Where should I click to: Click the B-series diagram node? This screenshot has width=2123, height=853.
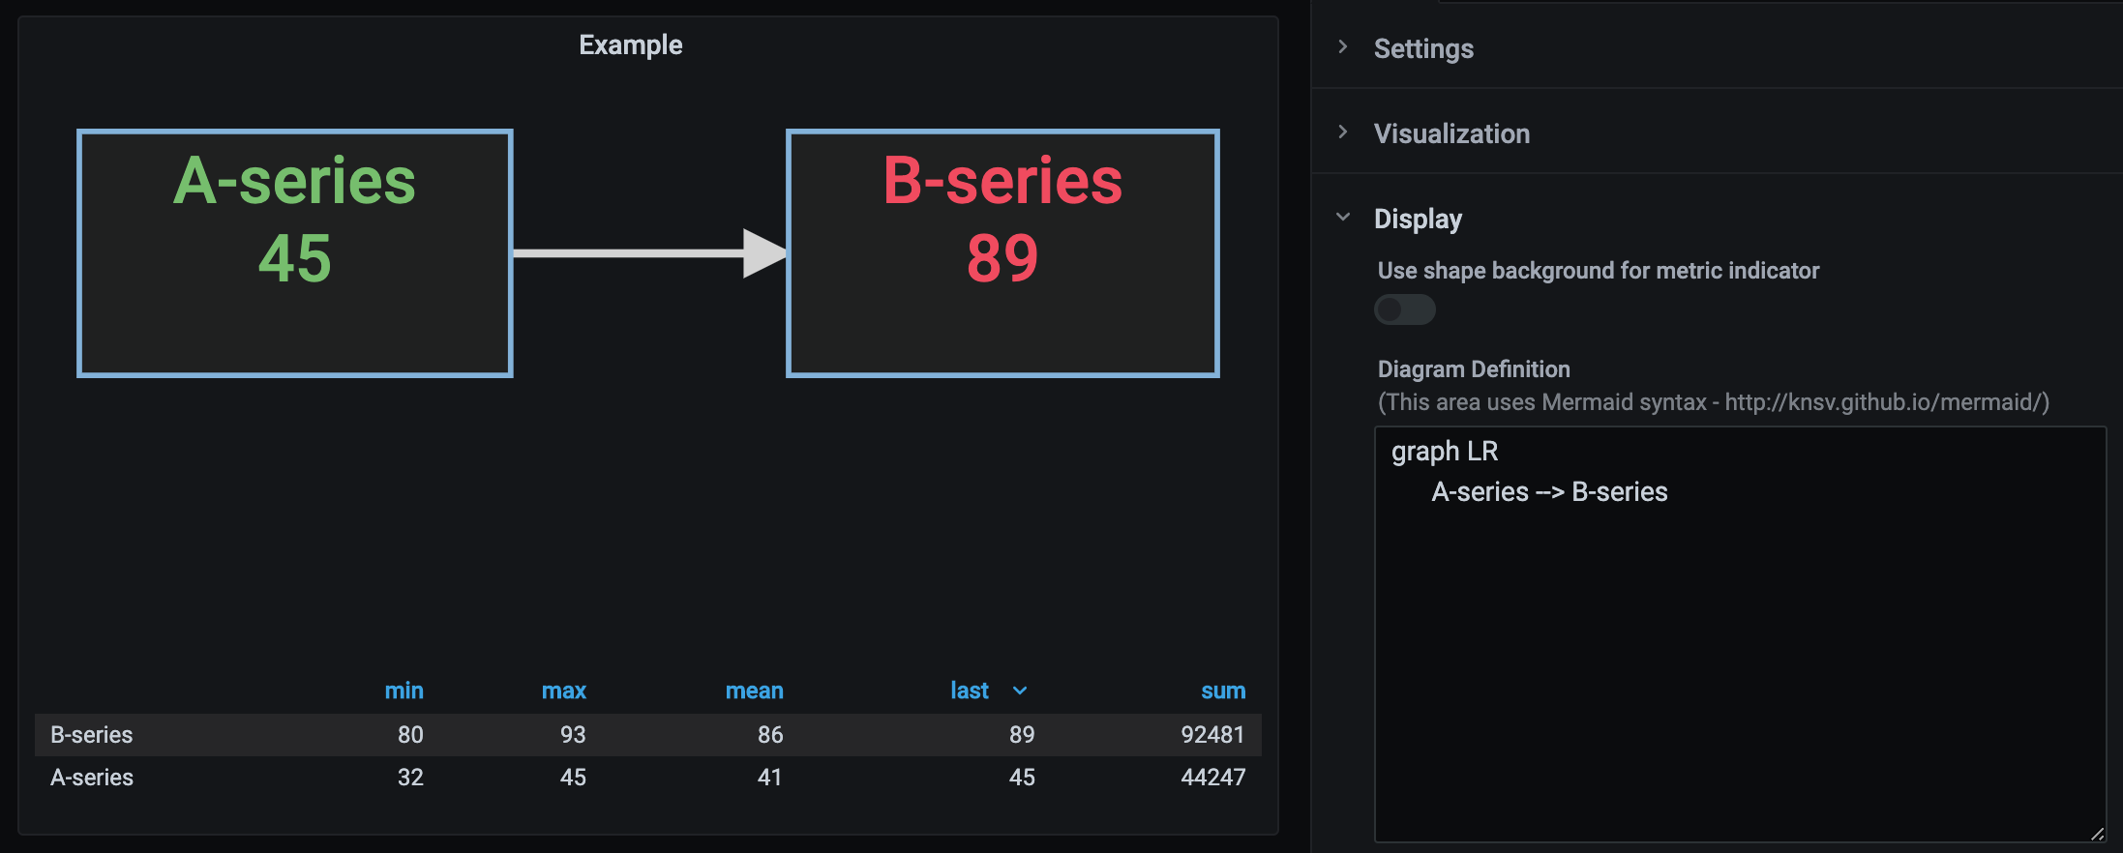pos(1002,253)
